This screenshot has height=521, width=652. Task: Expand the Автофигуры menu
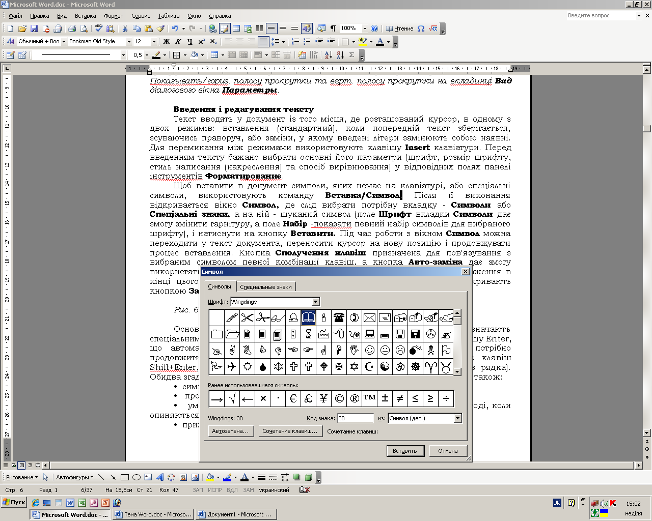coord(74,477)
